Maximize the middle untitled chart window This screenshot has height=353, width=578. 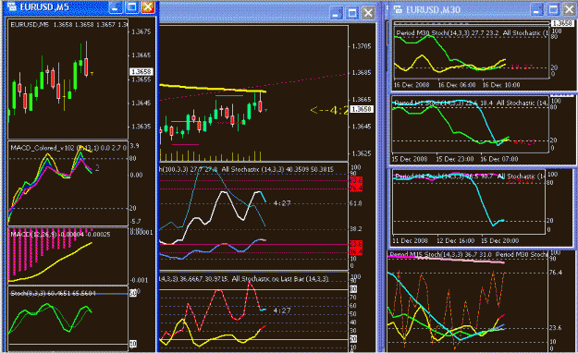point(352,14)
